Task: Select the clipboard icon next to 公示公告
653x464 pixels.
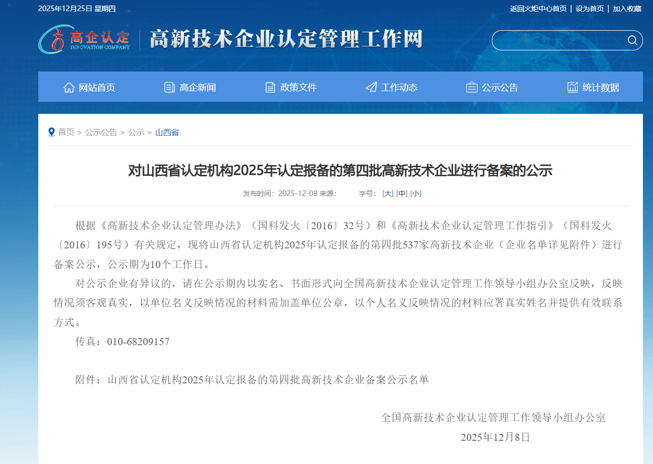Action: pyautogui.click(x=472, y=87)
